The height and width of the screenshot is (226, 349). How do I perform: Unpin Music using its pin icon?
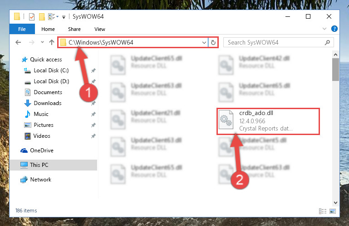pos(93,114)
